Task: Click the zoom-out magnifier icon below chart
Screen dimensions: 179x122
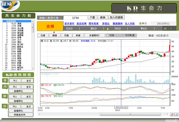Action: (177, 114)
